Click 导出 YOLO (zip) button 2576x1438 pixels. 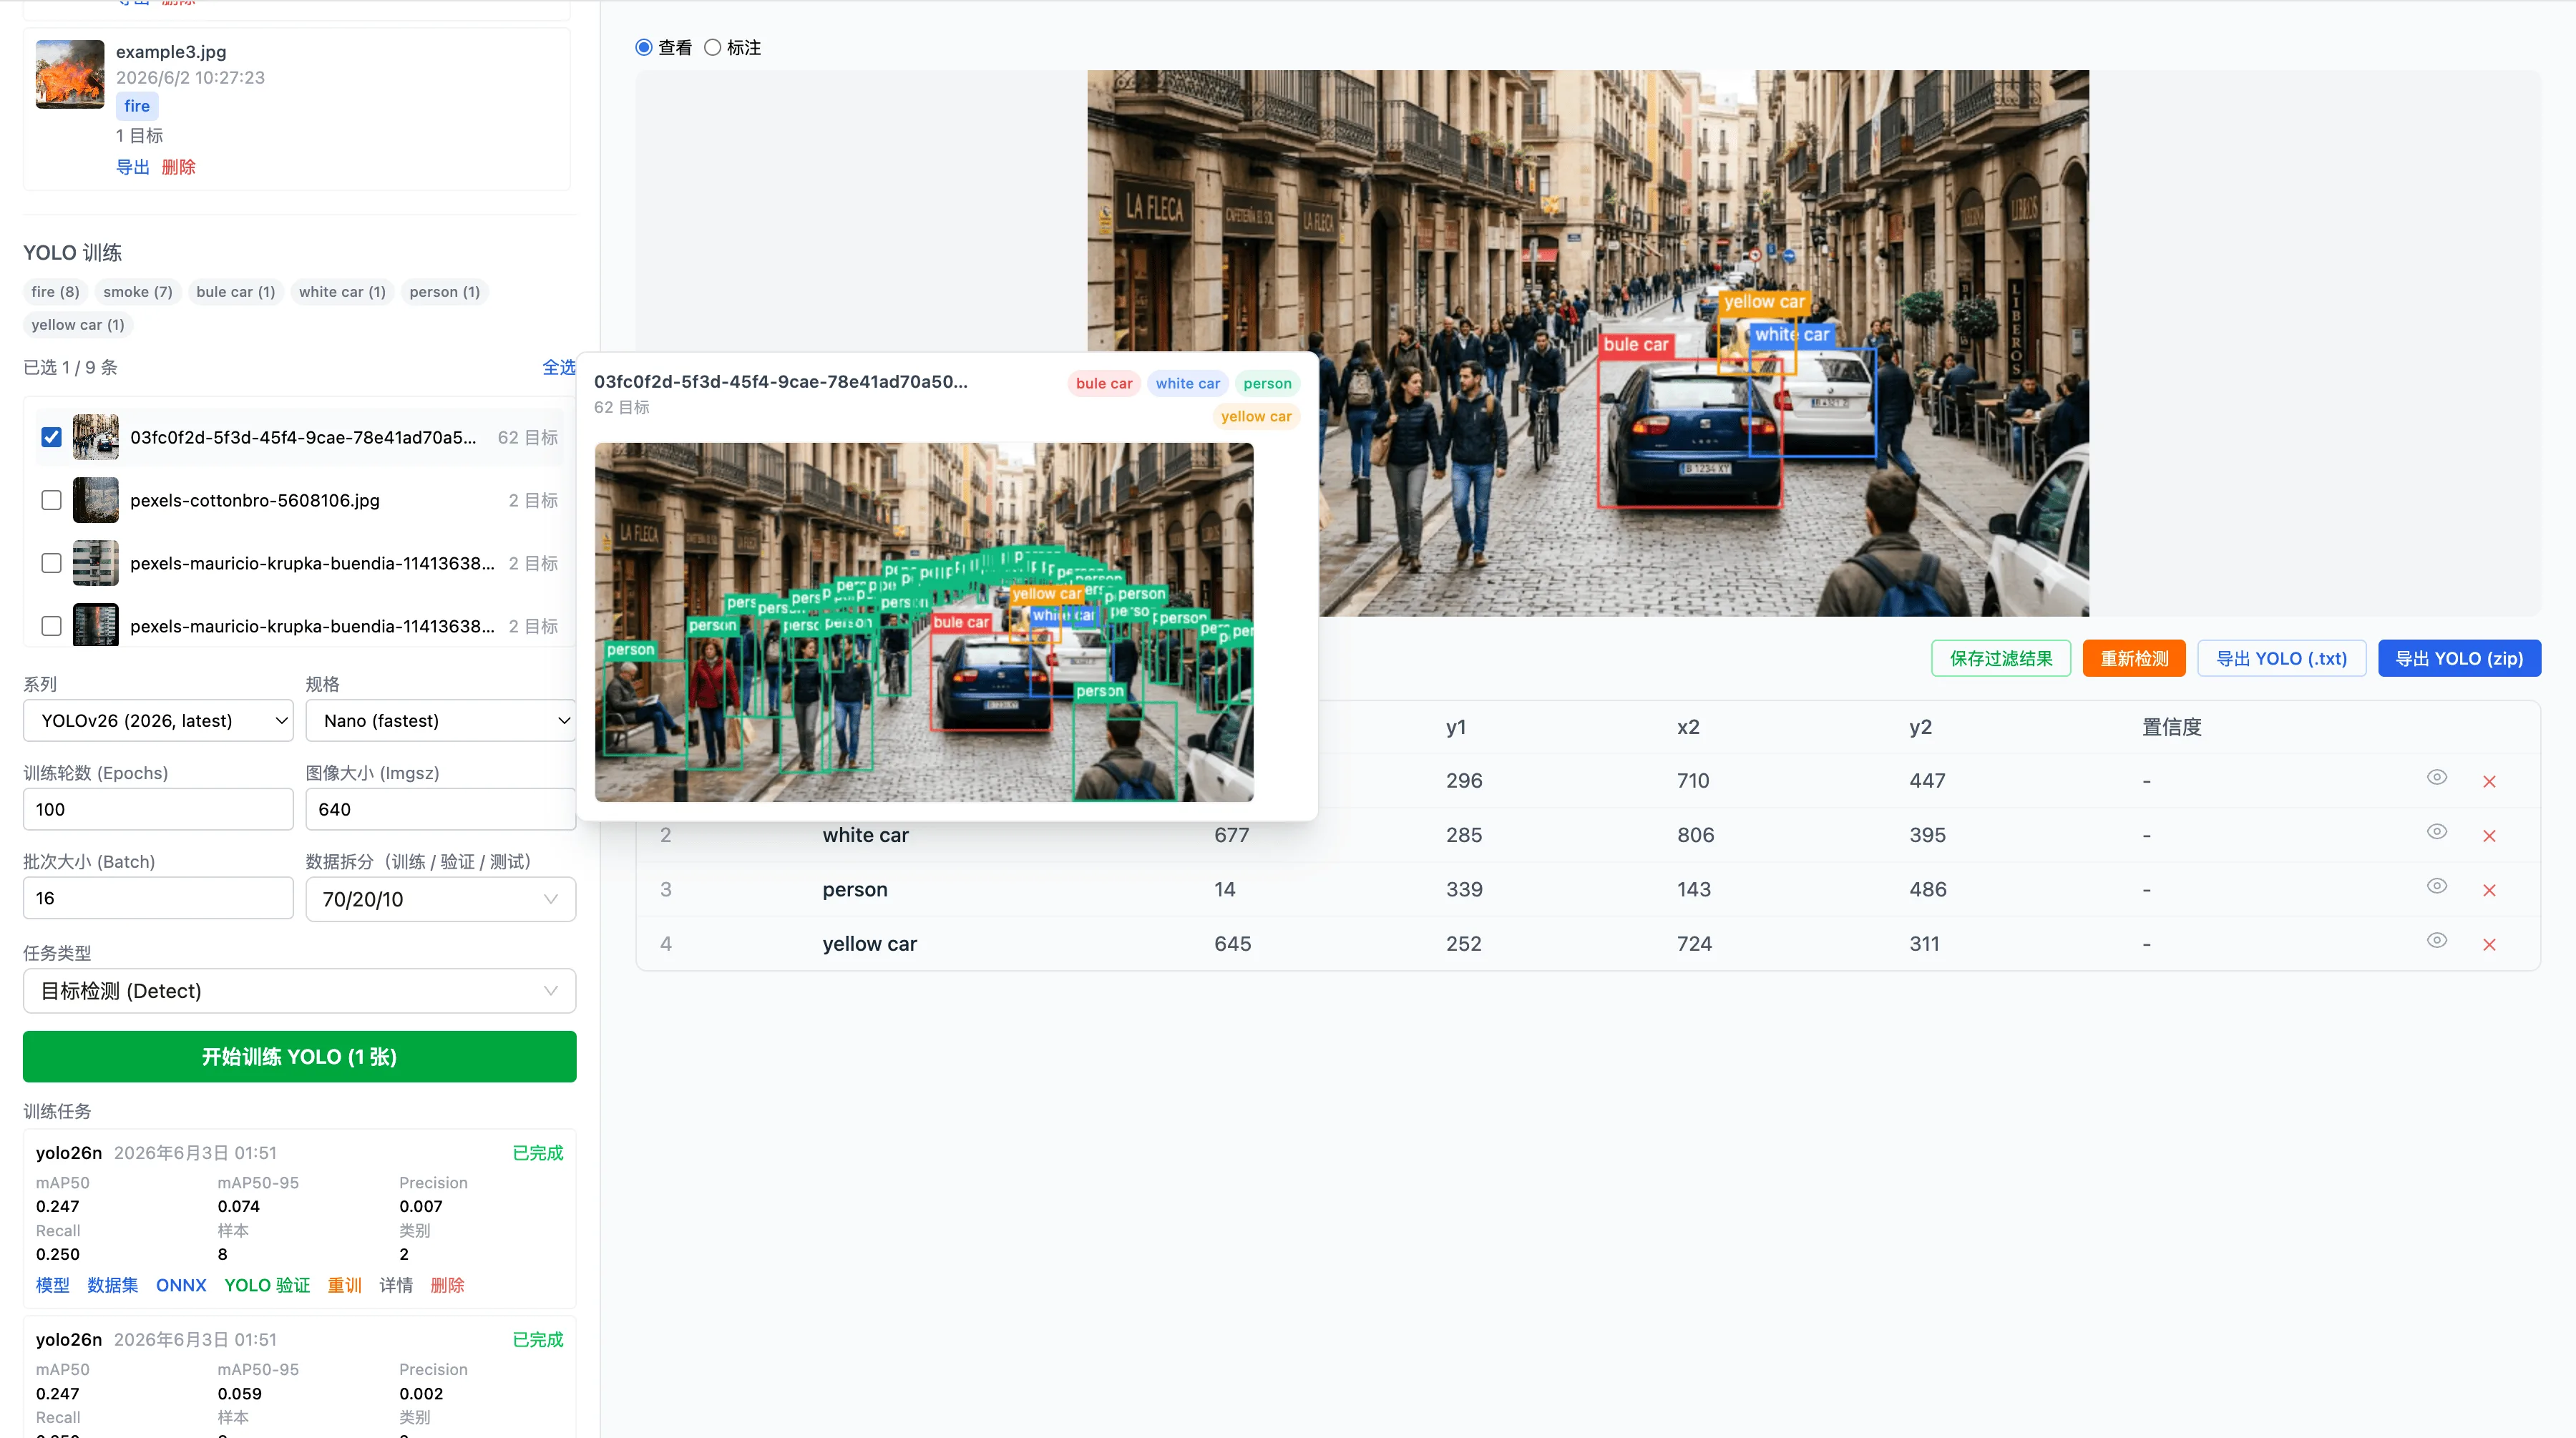click(2459, 658)
